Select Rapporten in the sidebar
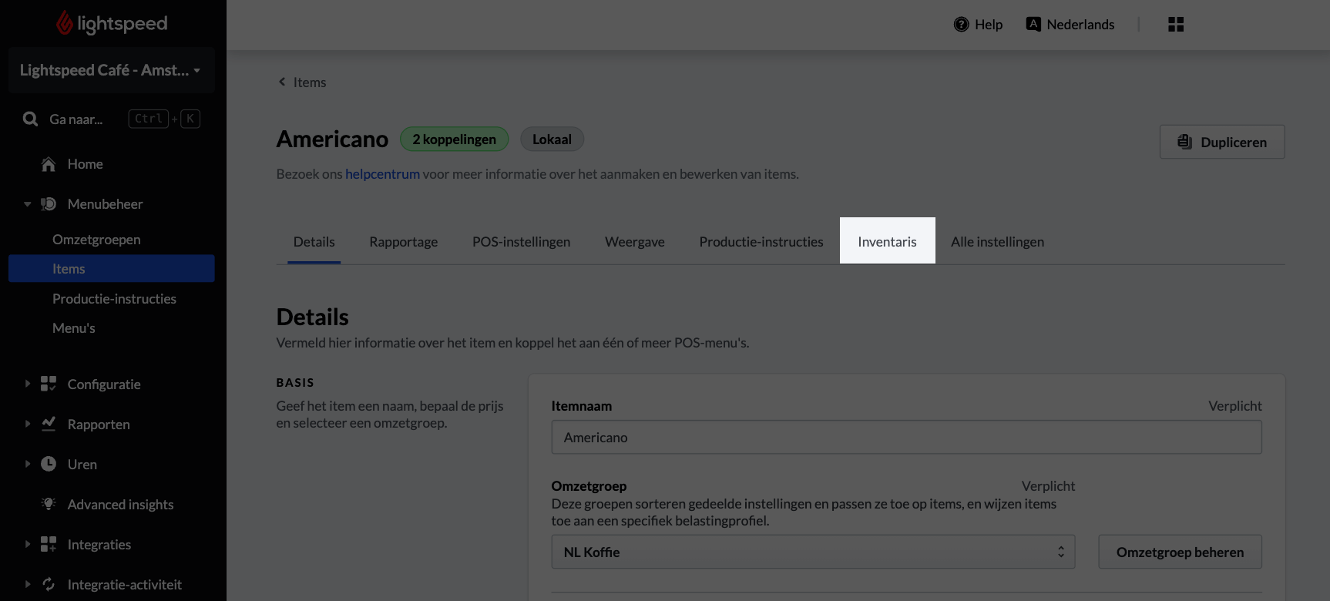 (x=99, y=425)
